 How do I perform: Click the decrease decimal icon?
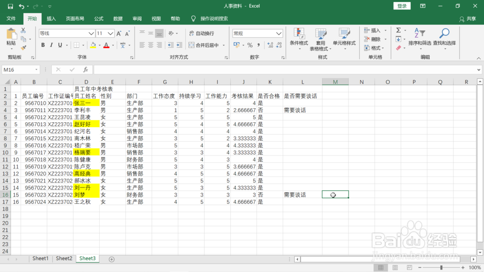(279, 45)
